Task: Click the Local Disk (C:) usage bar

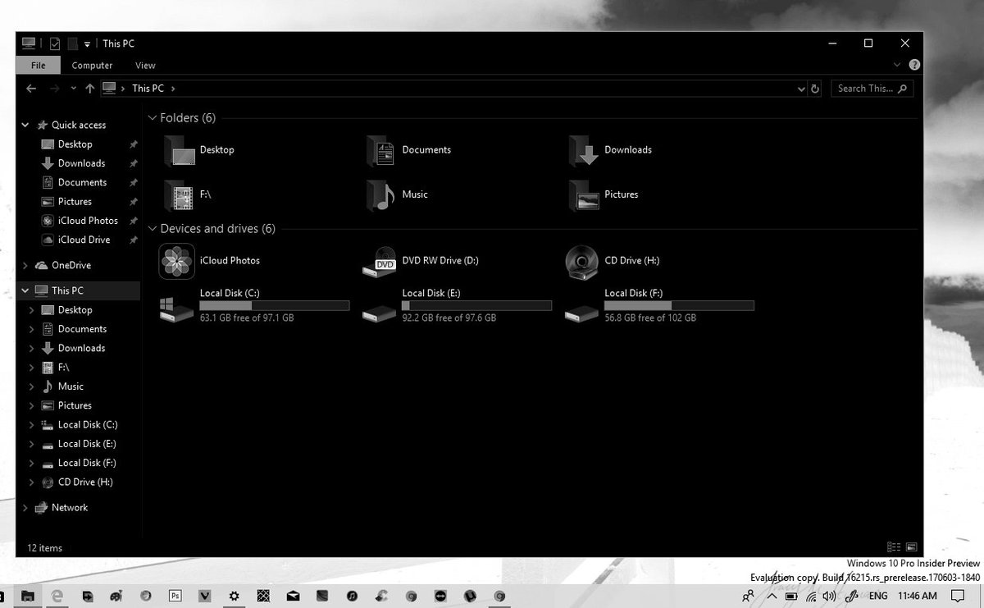Action: (275, 305)
